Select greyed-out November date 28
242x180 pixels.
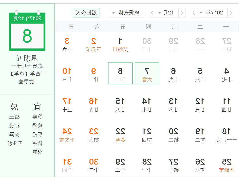click(200, 45)
